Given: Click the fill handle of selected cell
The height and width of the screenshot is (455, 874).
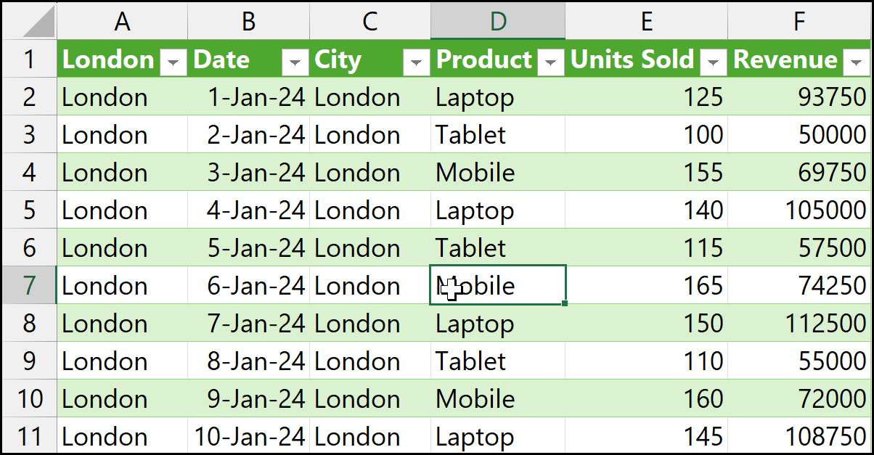Looking at the screenshot, I should pos(564,303).
